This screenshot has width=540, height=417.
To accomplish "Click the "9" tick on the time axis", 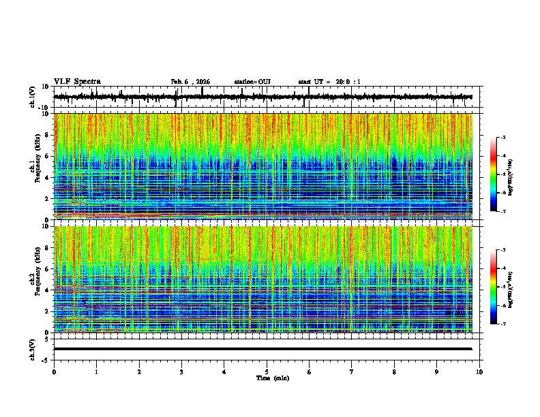I will click(x=436, y=372).
